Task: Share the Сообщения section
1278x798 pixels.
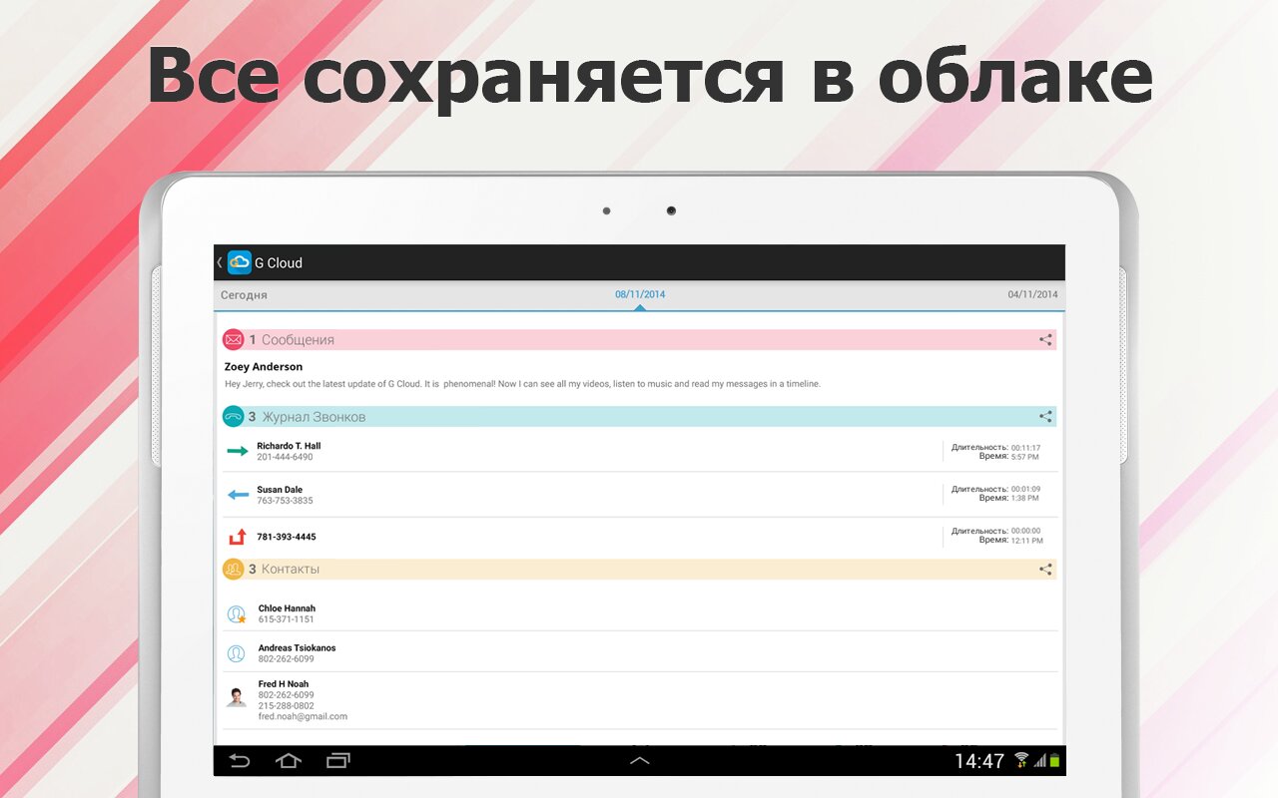Action: 1045,340
